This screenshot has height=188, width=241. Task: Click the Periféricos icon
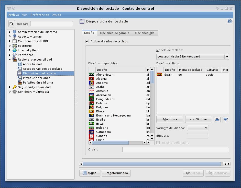(14, 55)
